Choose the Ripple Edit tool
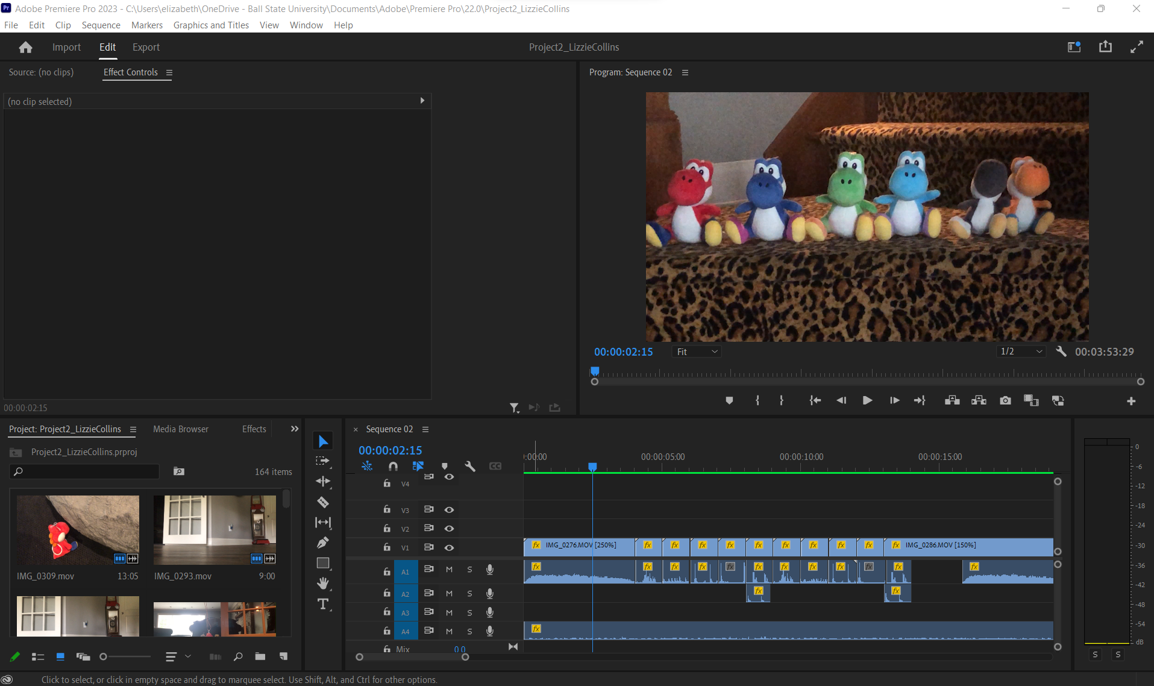 [x=323, y=481]
